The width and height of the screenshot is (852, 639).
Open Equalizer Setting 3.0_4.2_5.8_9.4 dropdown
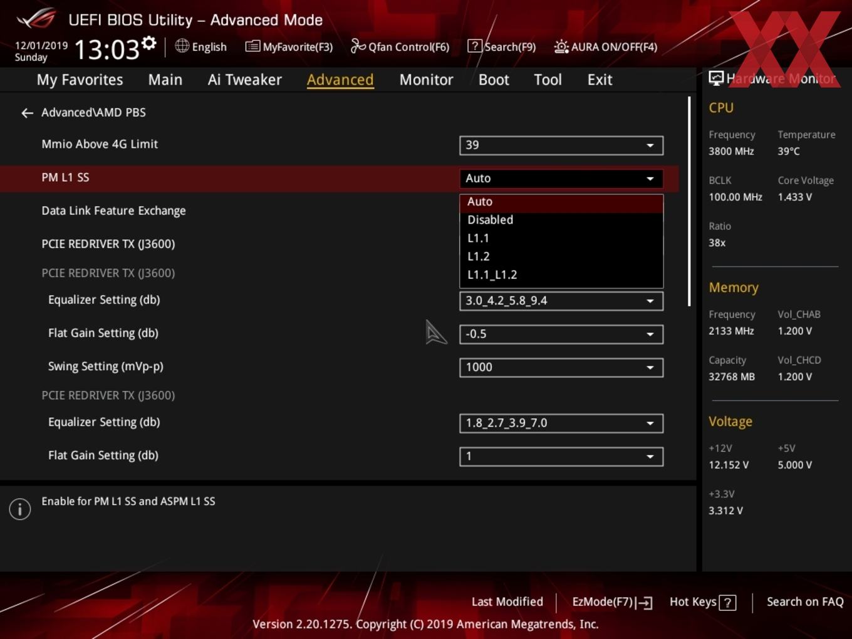tap(561, 301)
